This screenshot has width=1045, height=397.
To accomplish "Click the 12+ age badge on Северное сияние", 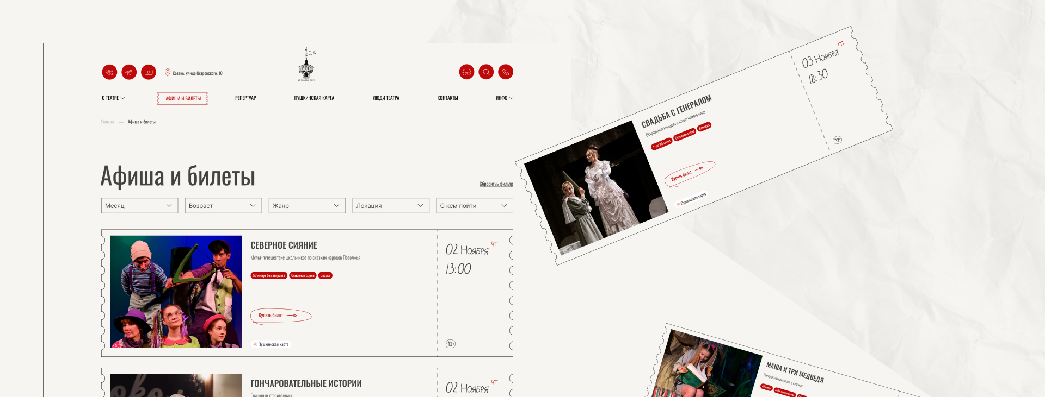I will pos(451,344).
